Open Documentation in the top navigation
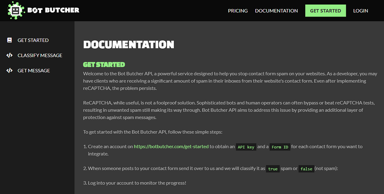This screenshot has height=194, width=384. tap(276, 11)
